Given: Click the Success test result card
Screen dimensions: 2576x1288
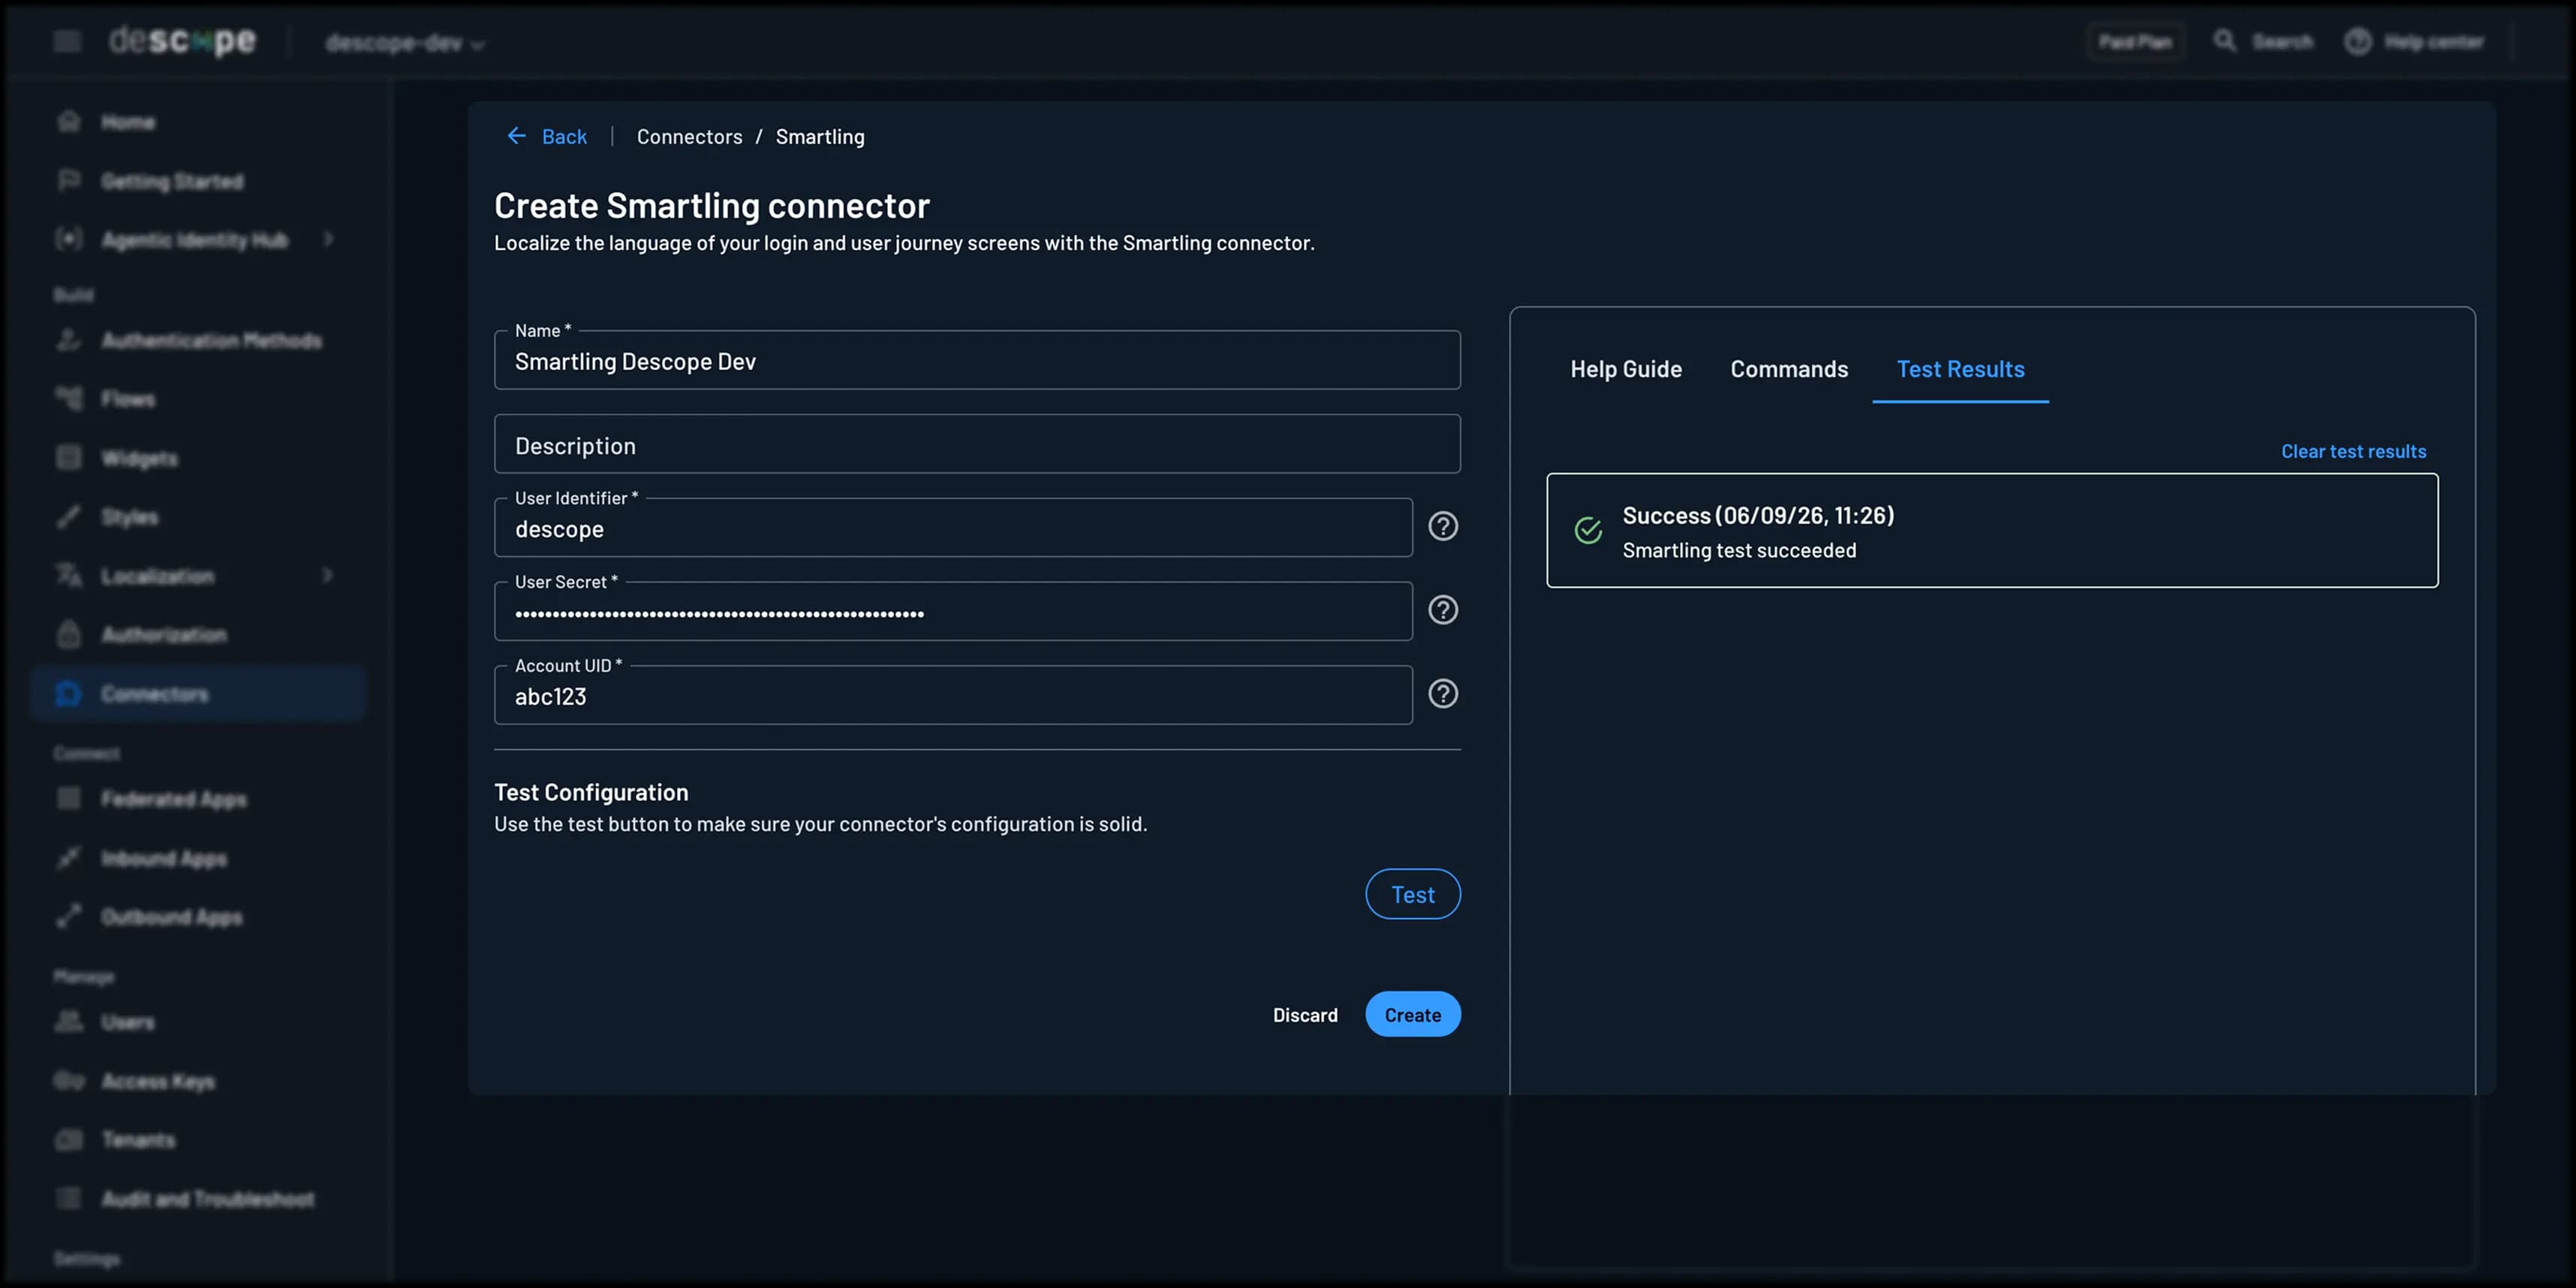Looking at the screenshot, I should [x=1992, y=530].
